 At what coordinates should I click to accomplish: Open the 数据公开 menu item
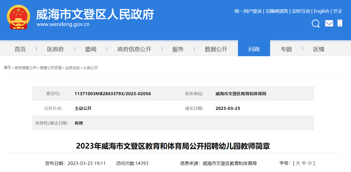pos(216,49)
